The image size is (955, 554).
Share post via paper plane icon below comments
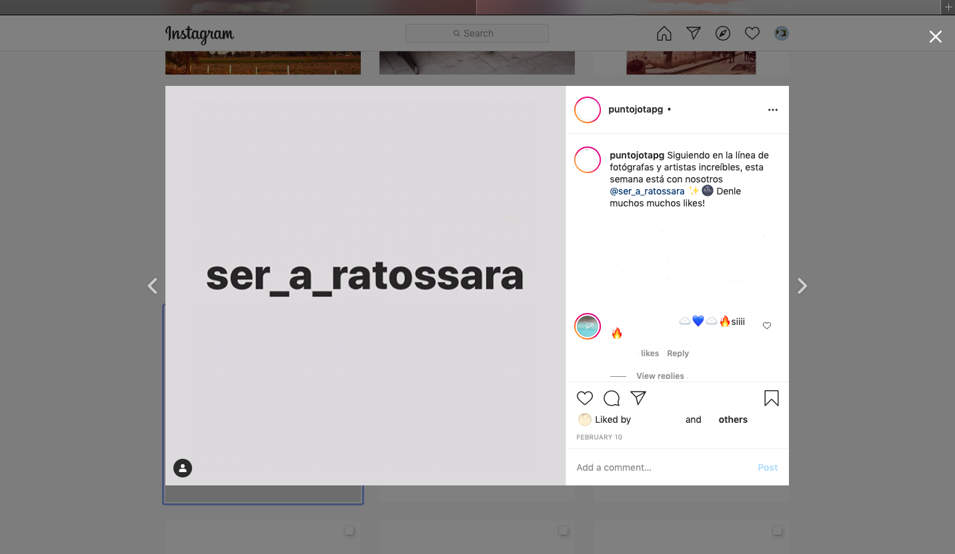tap(638, 398)
